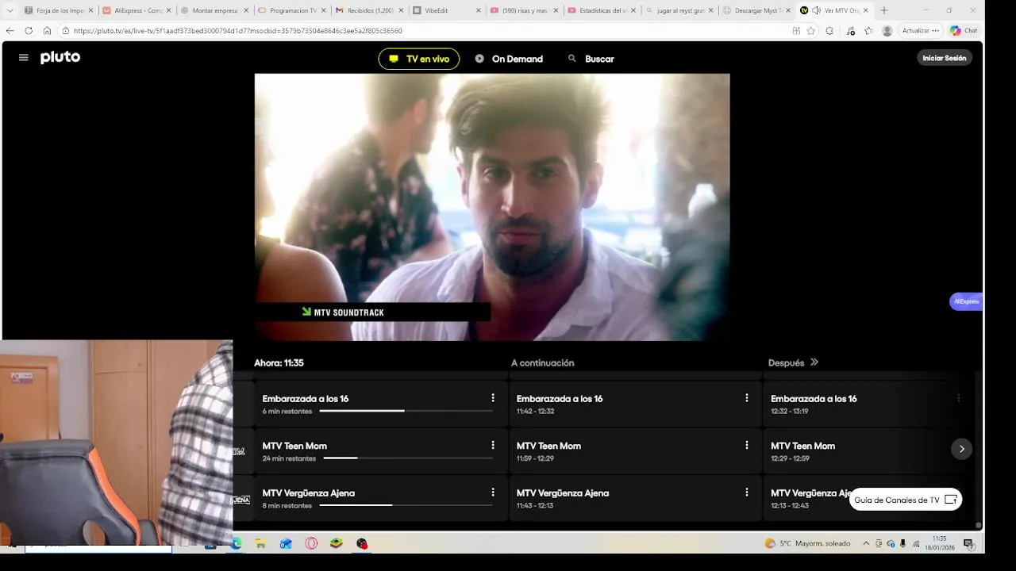This screenshot has height=571, width=1016.
Task: Select MTV Vergüenza Ajena current program
Action: [x=380, y=498]
